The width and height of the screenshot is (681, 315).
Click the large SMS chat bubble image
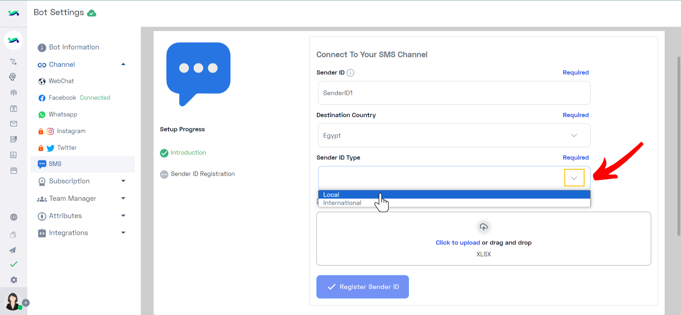pyautogui.click(x=198, y=74)
